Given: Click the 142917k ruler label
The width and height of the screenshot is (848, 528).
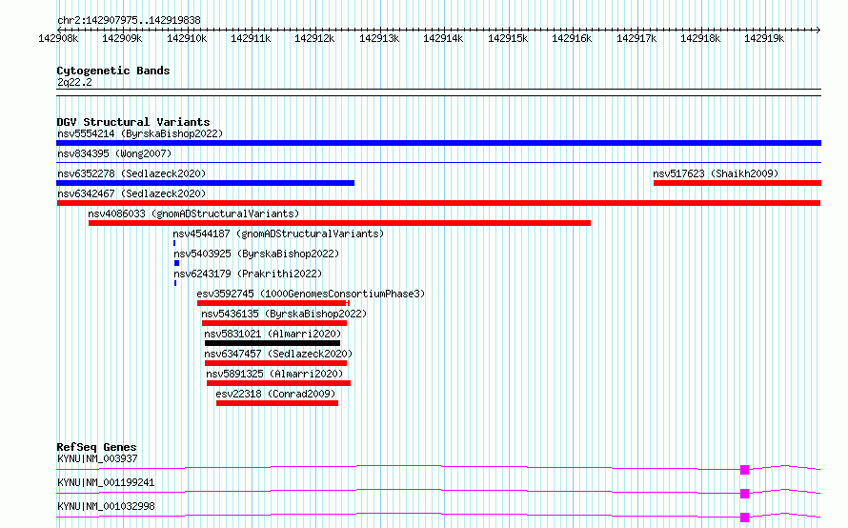Looking at the screenshot, I should [x=636, y=38].
